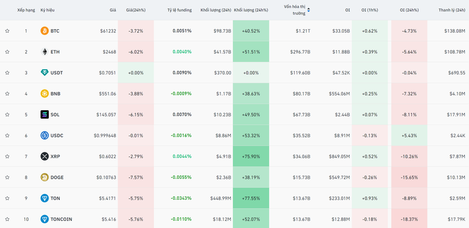The image size is (469, 228).
Task: Sort by Khối lượng (24h%) column header
Action: [x=251, y=10]
